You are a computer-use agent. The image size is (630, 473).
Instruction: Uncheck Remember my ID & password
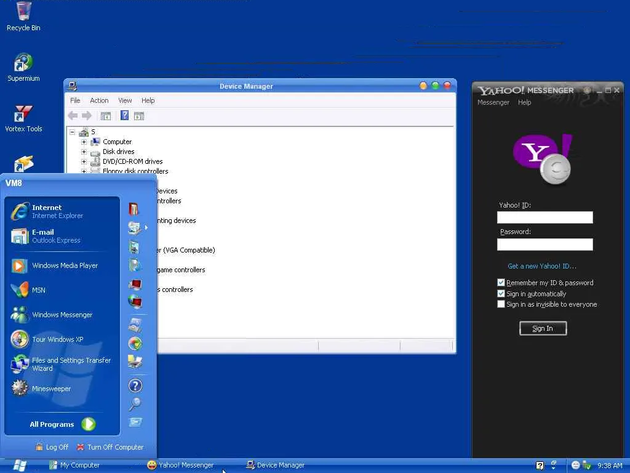pos(501,282)
